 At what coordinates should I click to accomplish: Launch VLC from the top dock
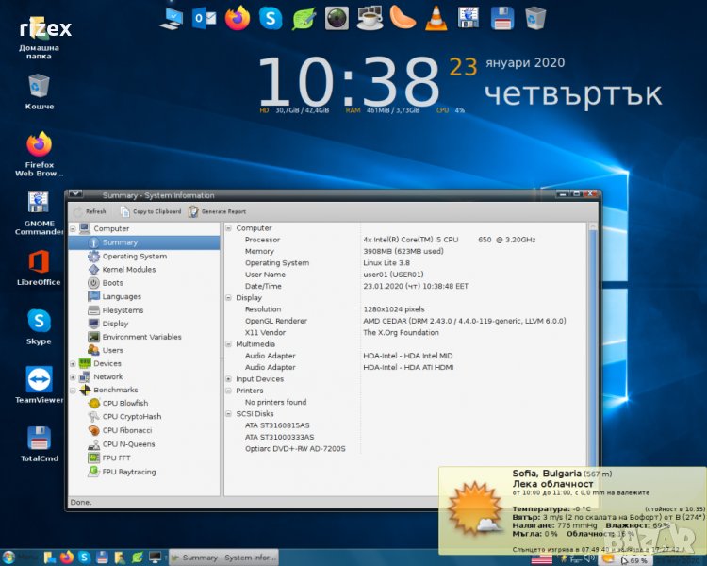click(436, 16)
